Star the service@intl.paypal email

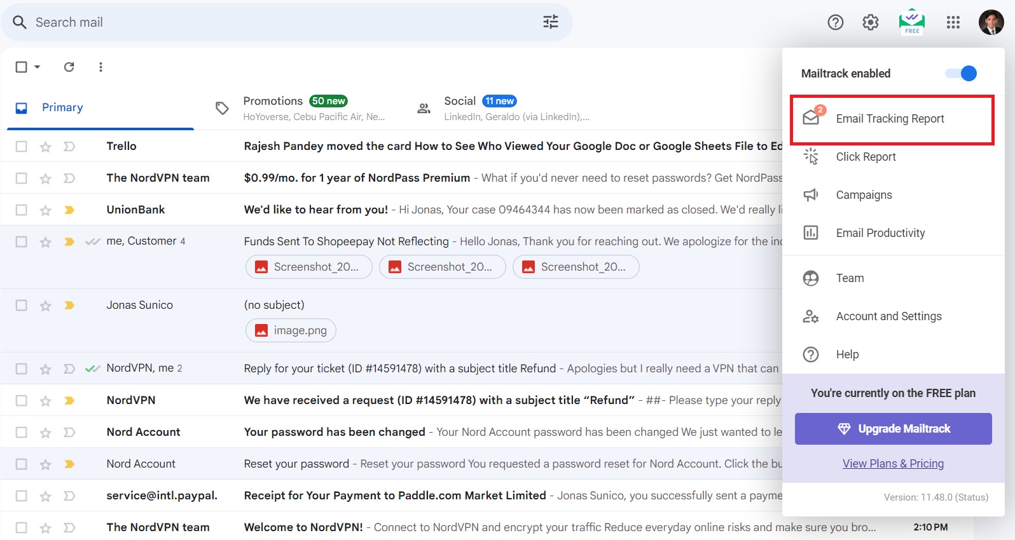pos(45,496)
